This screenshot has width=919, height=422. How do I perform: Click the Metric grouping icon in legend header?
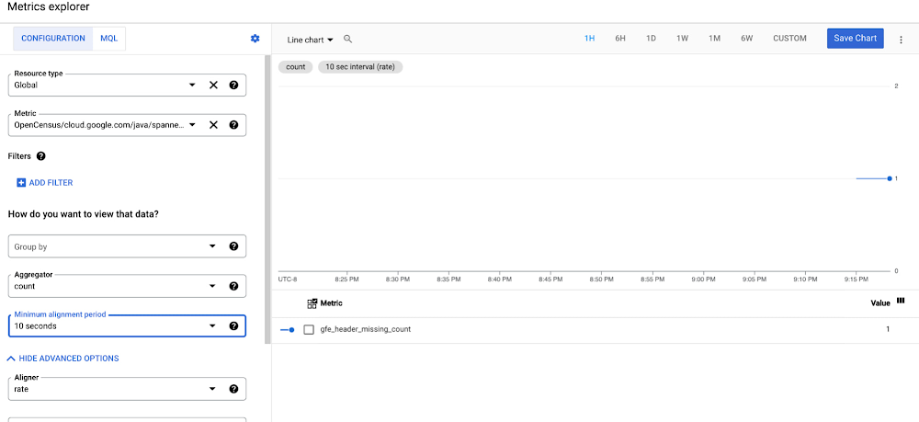coord(312,302)
